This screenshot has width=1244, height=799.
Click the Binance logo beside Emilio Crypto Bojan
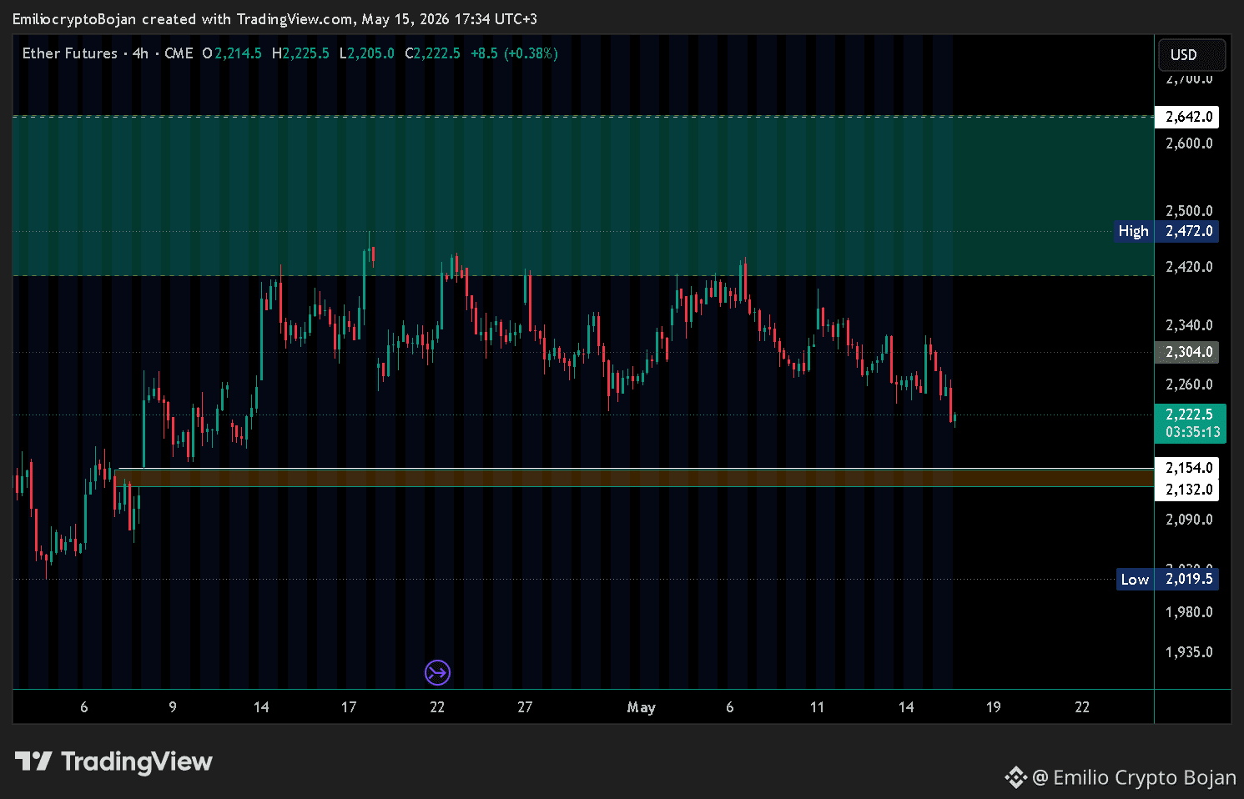click(x=1015, y=777)
